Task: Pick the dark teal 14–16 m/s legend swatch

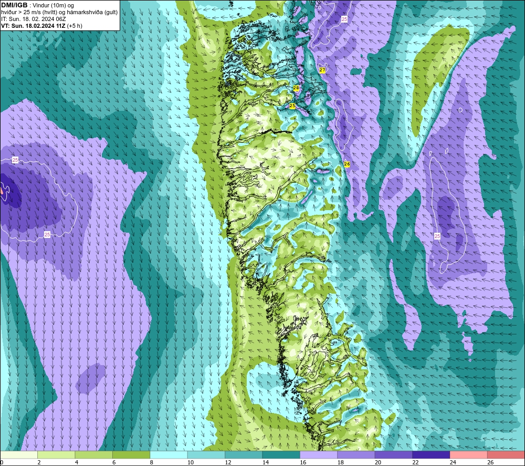Action: (x=281, y=454)
